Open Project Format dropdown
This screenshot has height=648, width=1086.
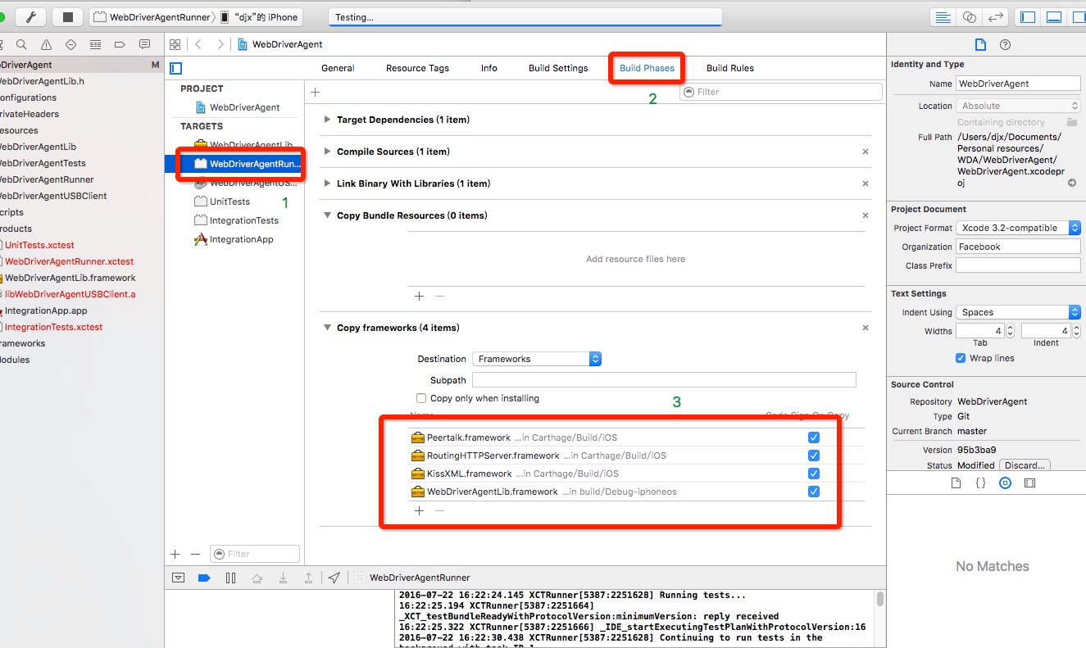(1018, 228)
